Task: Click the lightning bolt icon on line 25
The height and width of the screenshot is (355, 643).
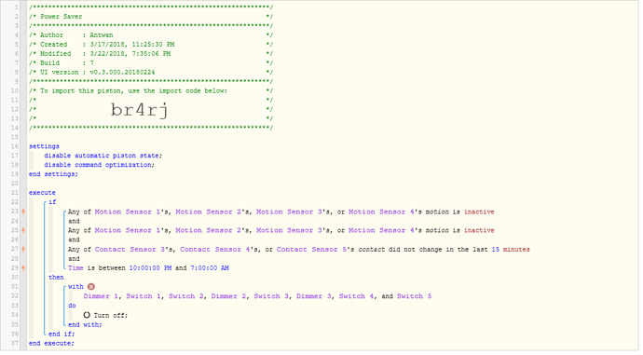Action: pyautogui.click(x=23, y=230)
